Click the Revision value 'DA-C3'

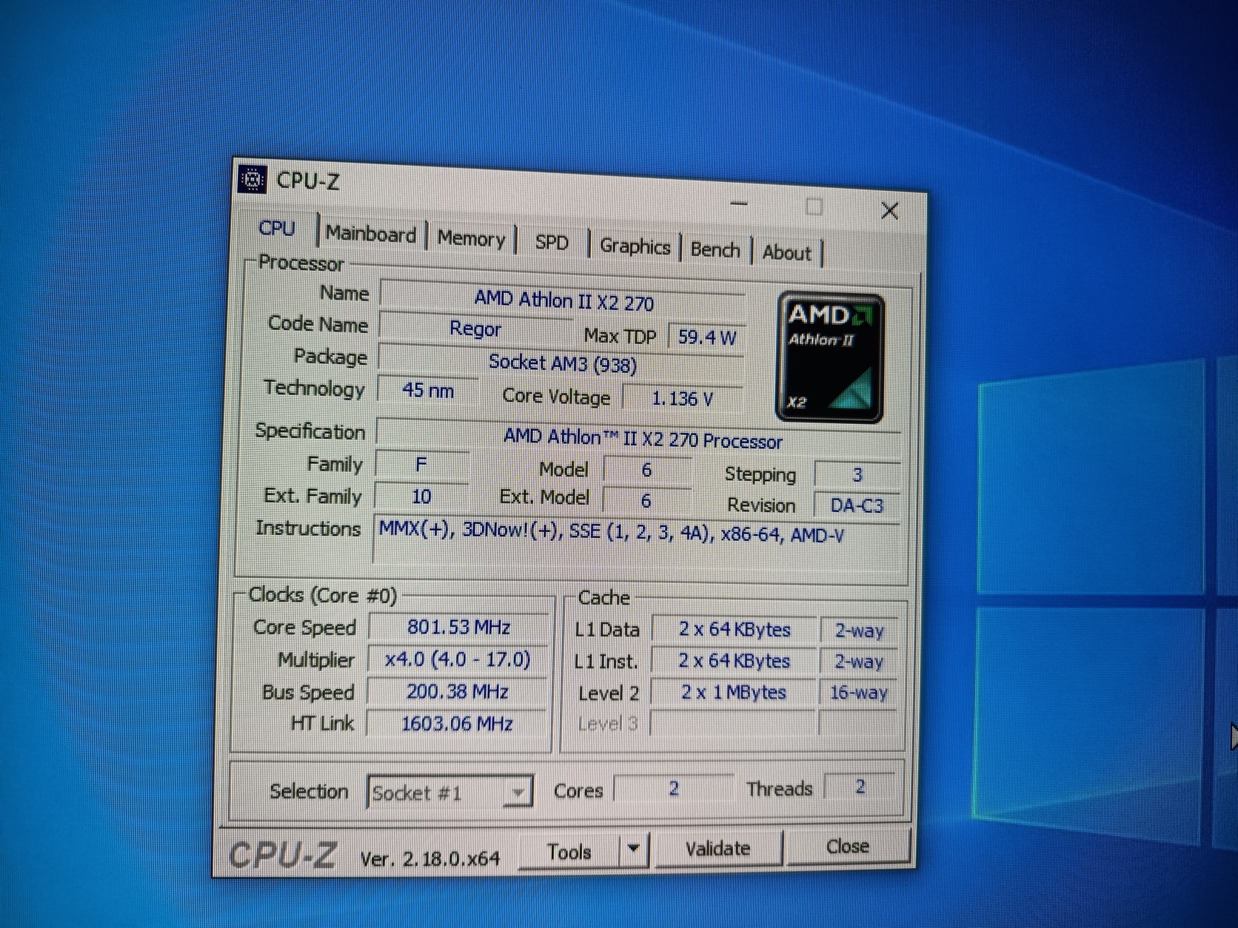tap(857, 505)
